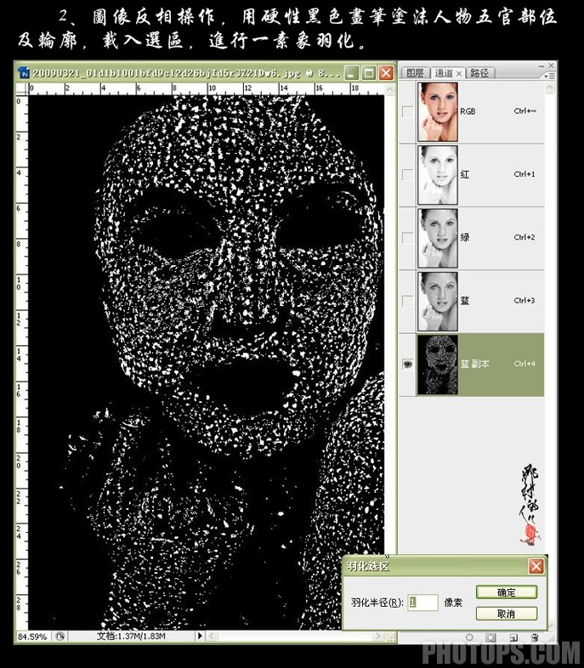Screen dimensions: 584x668
Task: Click document horizontal scroll left arrow
Action: [212, 636]
